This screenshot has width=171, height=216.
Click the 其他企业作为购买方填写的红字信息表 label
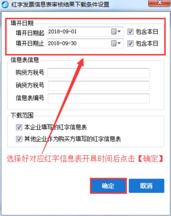point(73,139)
